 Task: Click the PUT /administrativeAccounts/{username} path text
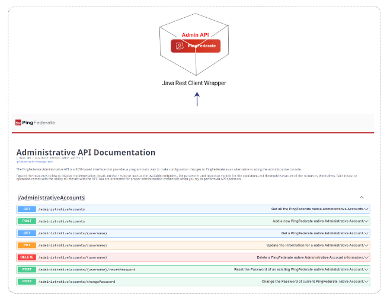point(72,246)
